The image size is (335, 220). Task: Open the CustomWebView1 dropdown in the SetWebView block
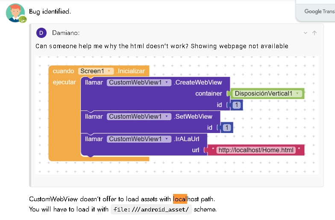point(139,117)
